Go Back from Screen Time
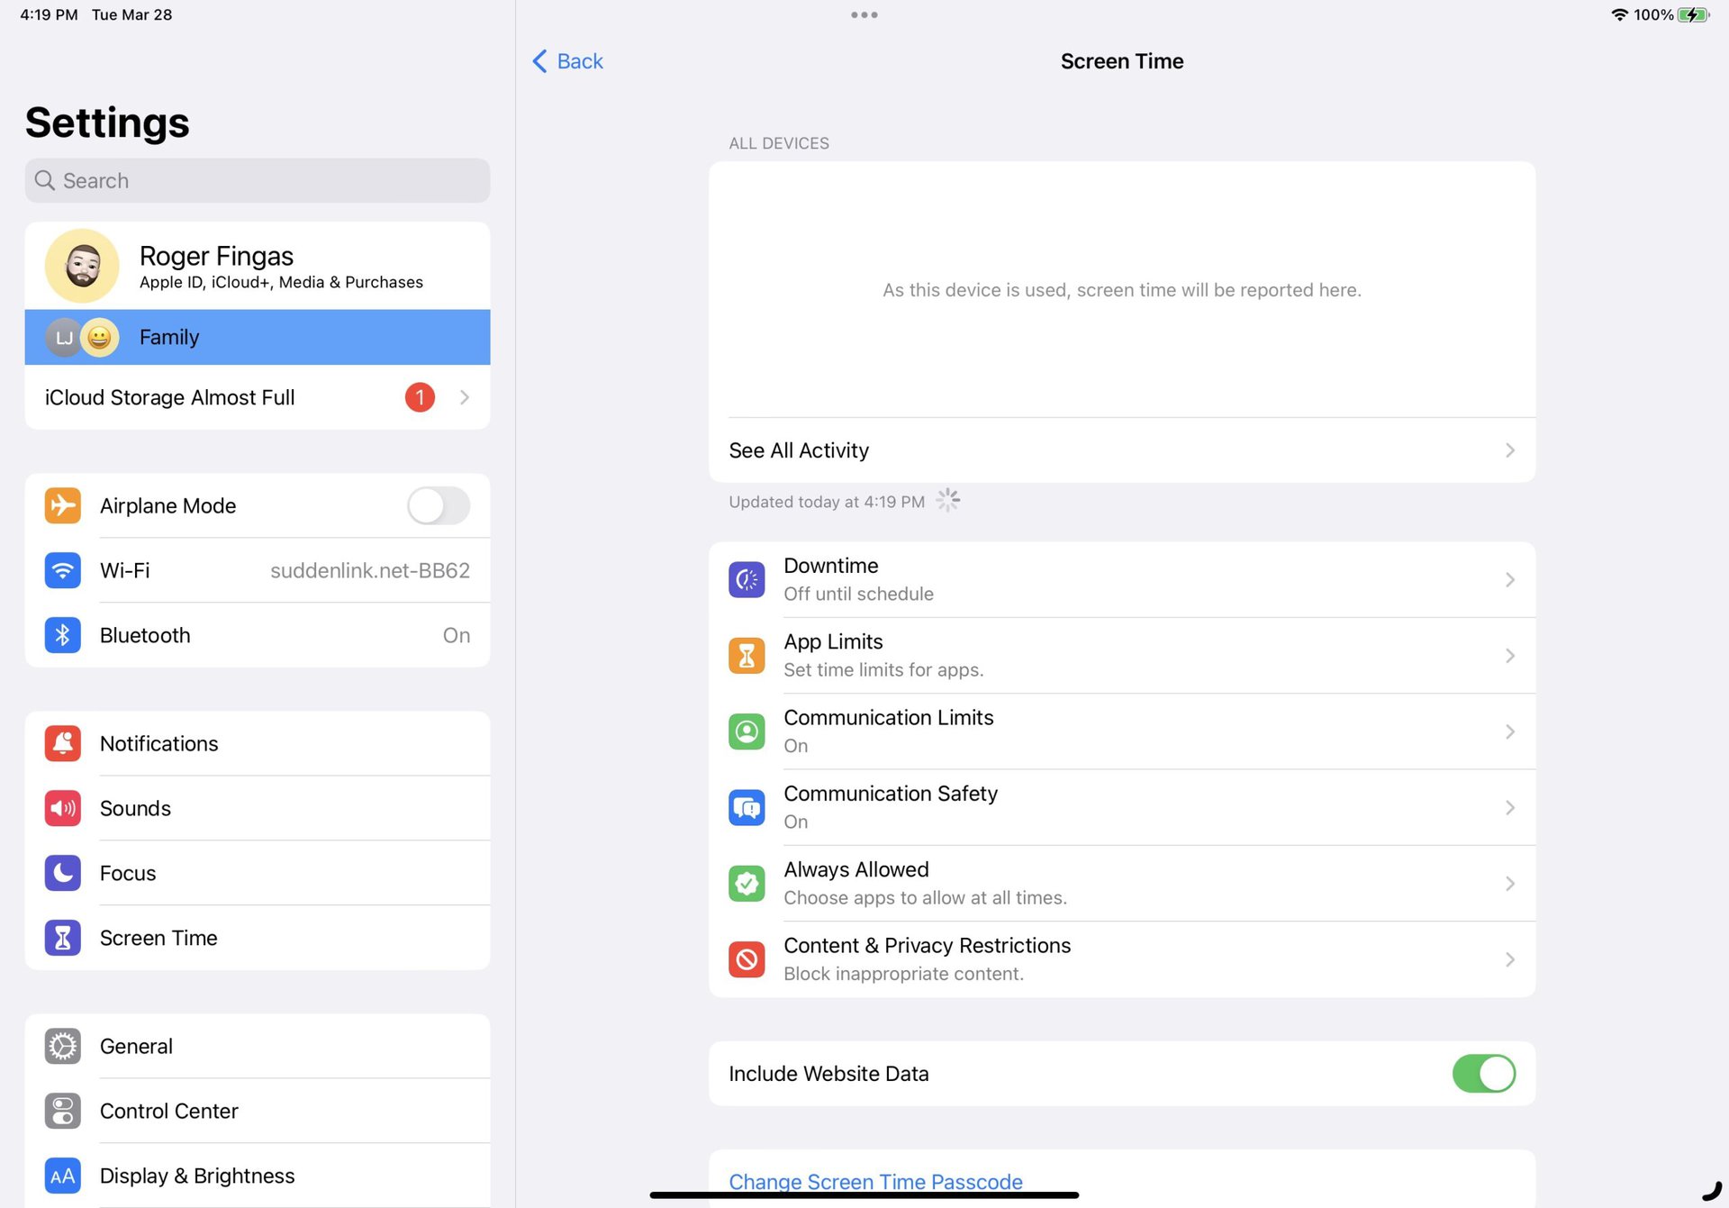The width and height of the screenshot is (1729, 1208). pos(567,61)
